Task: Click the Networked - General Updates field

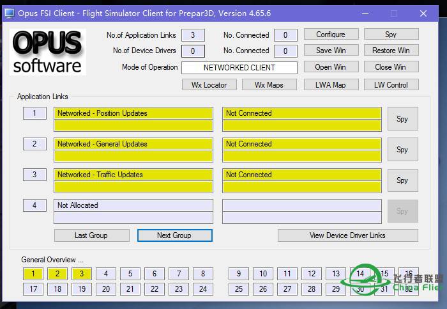Action: (133, 144)
